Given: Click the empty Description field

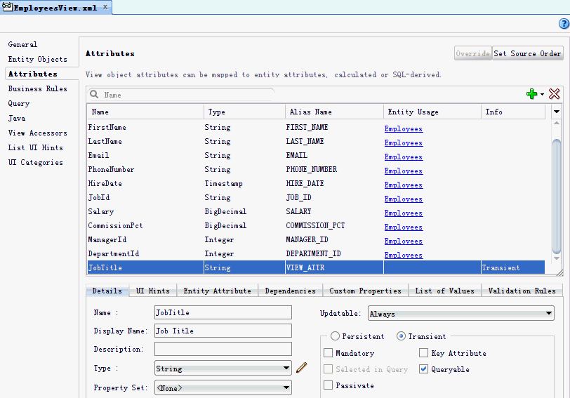Looking at the screenshot, I should click(223, 349).
